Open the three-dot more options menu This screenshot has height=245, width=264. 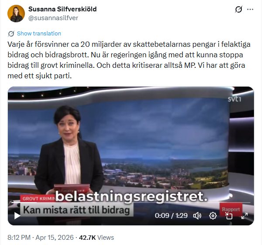point(250,9)
